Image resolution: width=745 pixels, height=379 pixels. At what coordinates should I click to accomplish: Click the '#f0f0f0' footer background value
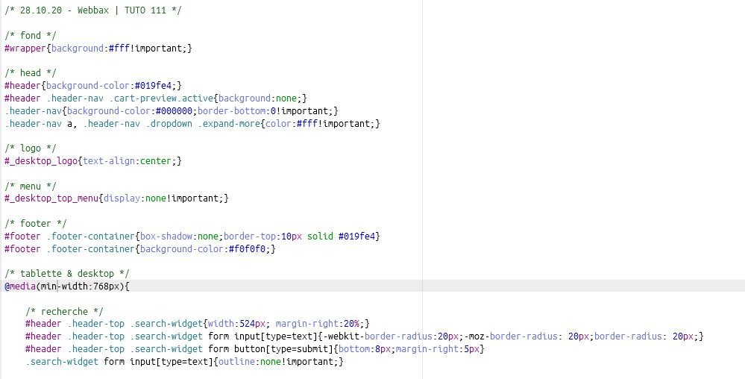(247, 248)
